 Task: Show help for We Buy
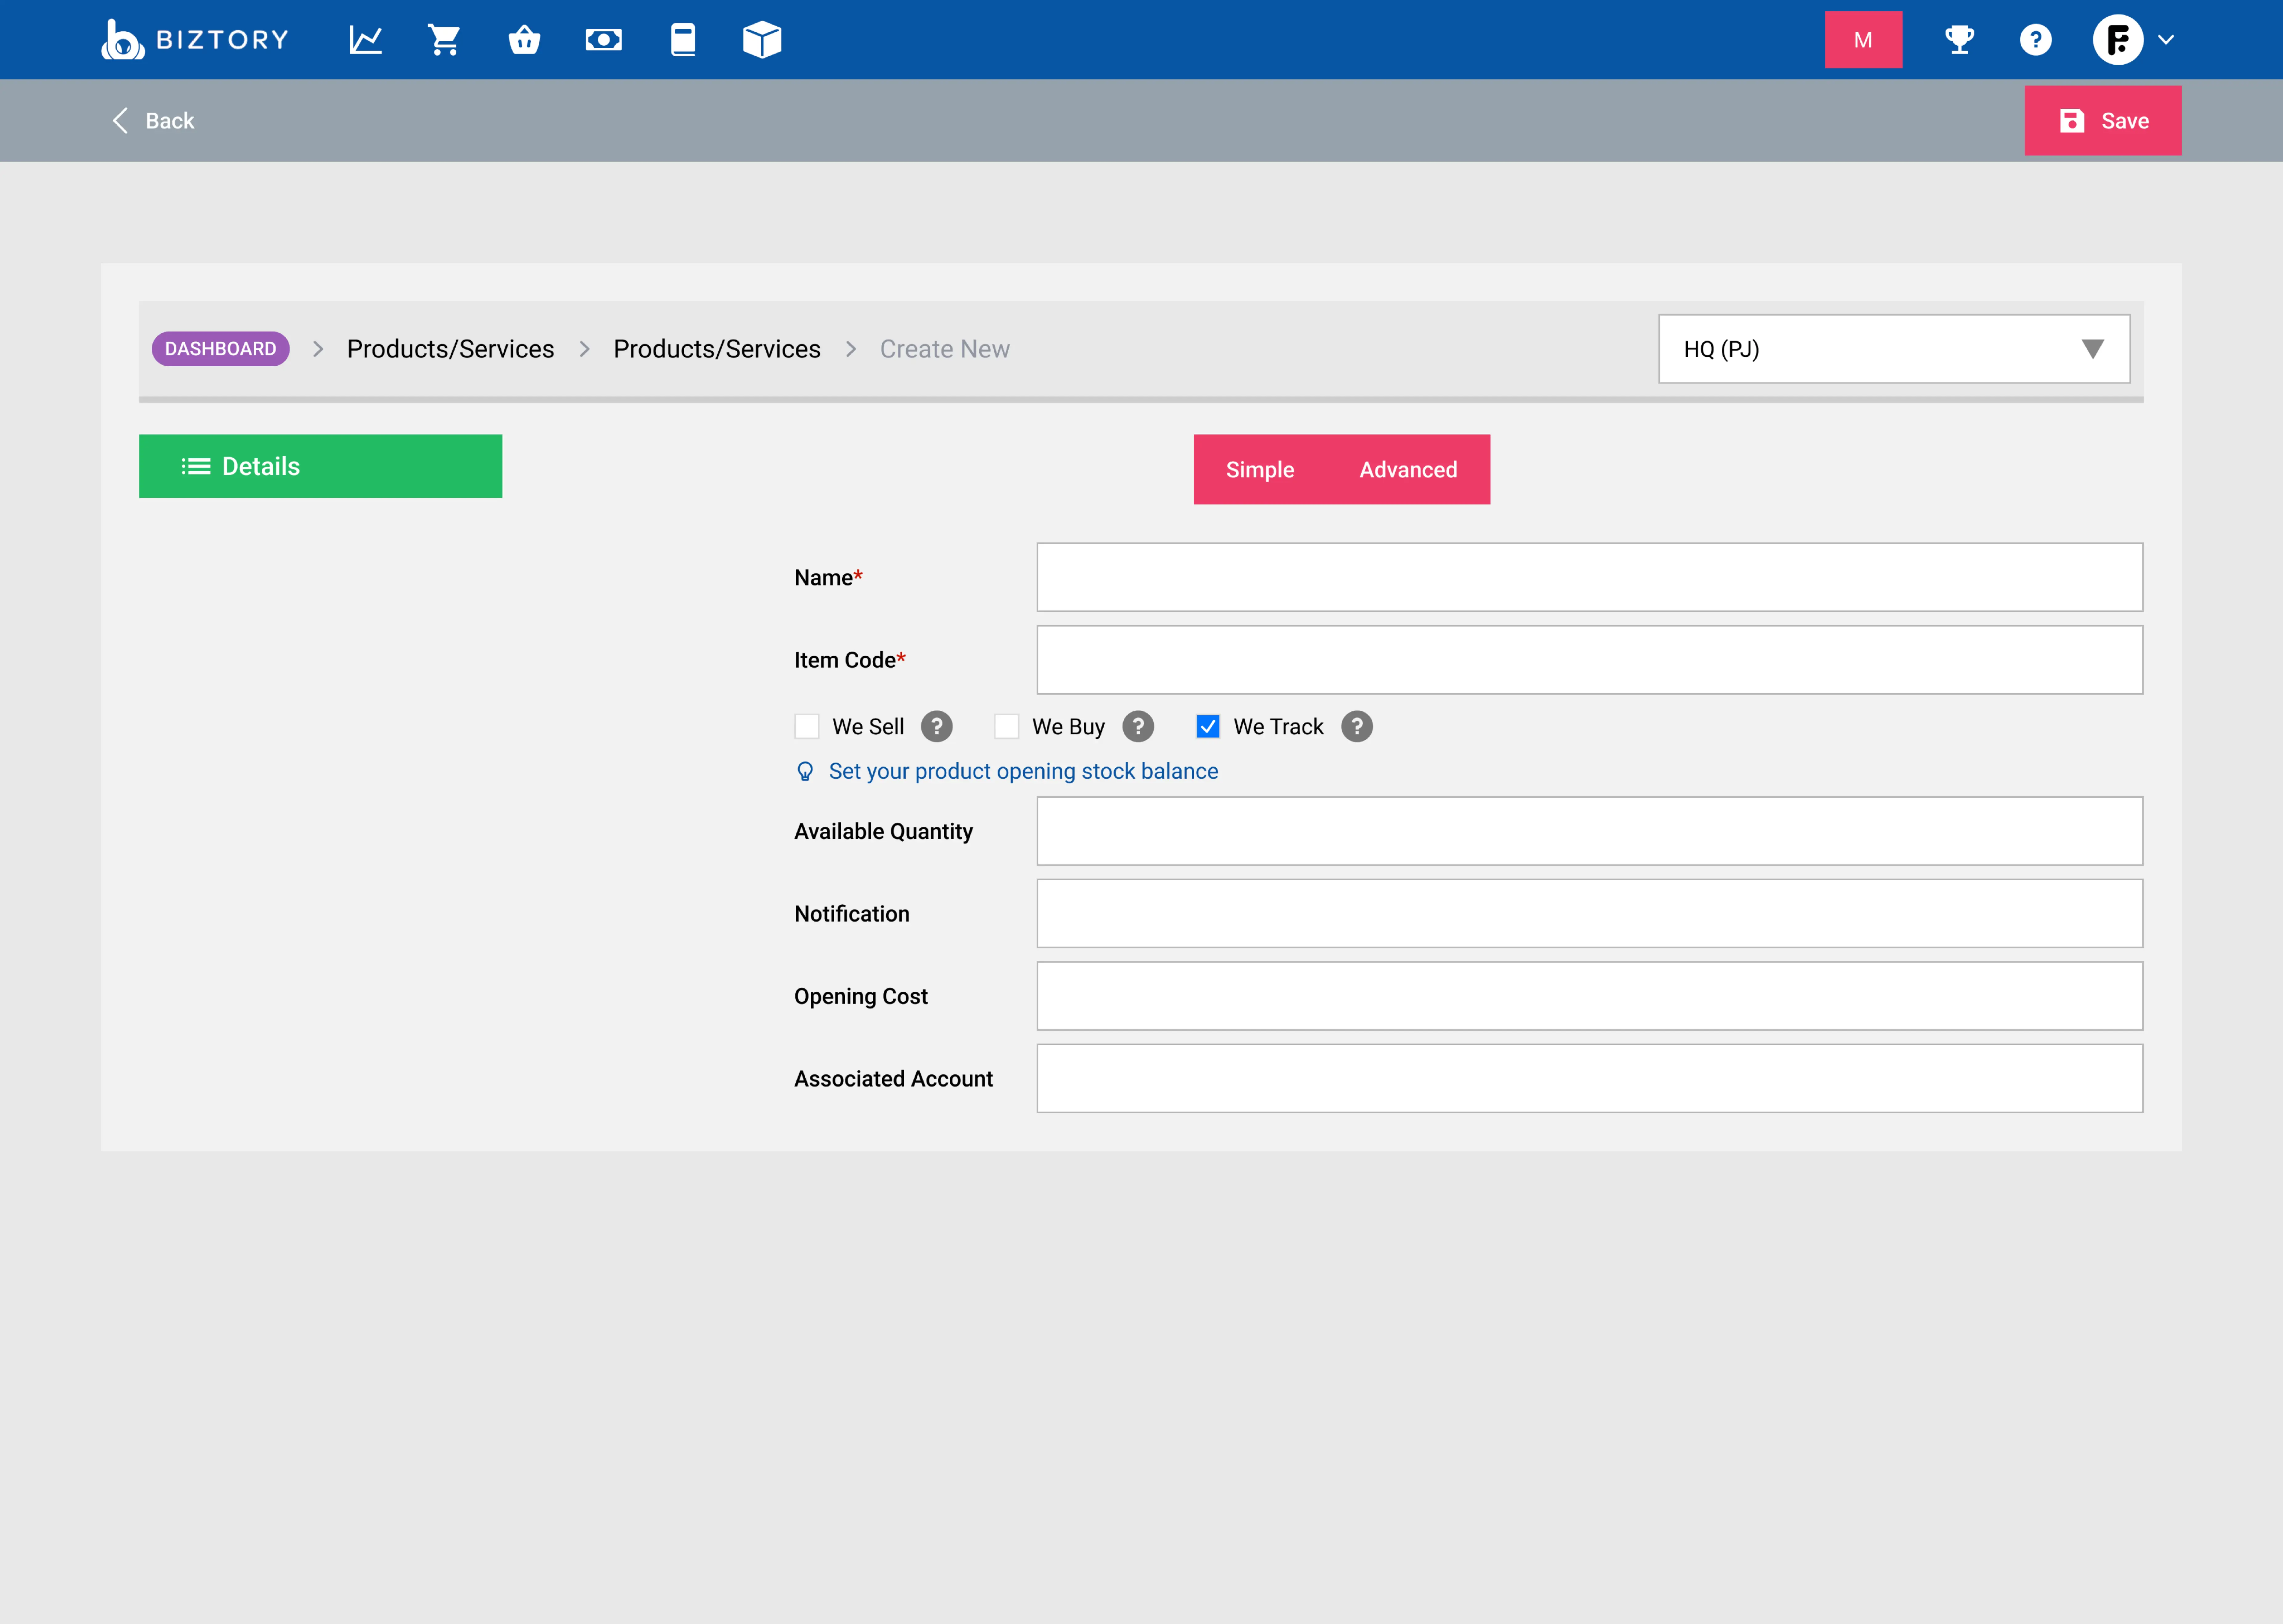click(x=1138, y=727)
